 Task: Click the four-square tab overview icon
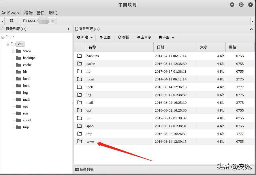click(x=11, y=20)
